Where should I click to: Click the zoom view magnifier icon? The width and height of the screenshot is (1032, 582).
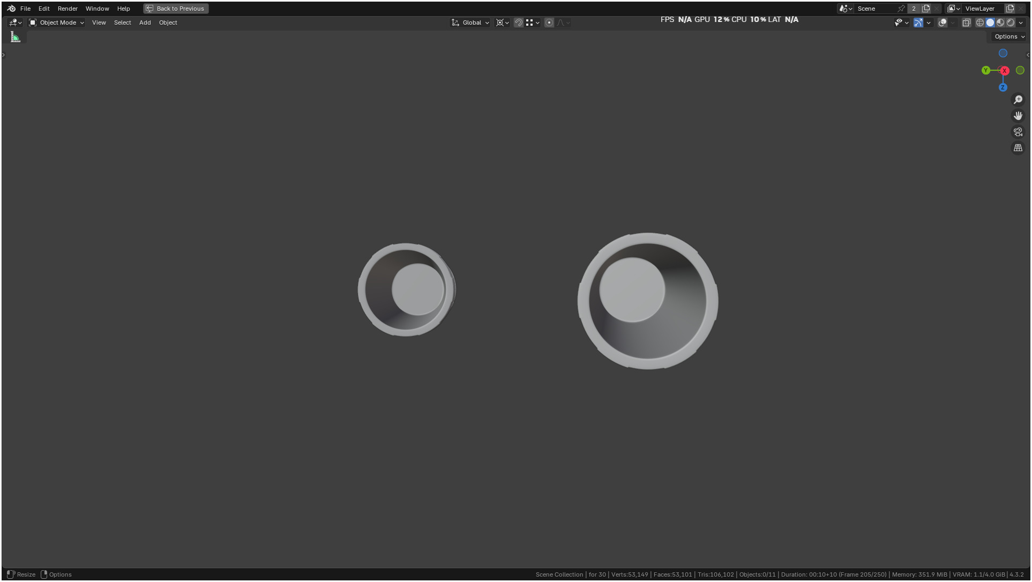click(1018, 100)
